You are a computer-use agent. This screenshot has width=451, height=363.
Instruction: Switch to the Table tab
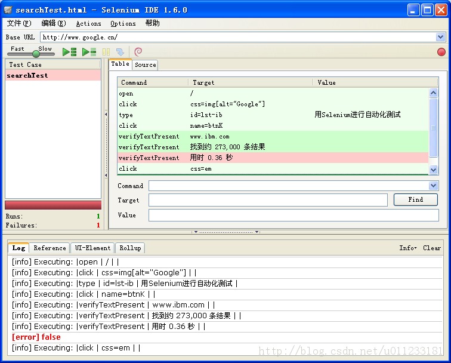pos(121,64)
